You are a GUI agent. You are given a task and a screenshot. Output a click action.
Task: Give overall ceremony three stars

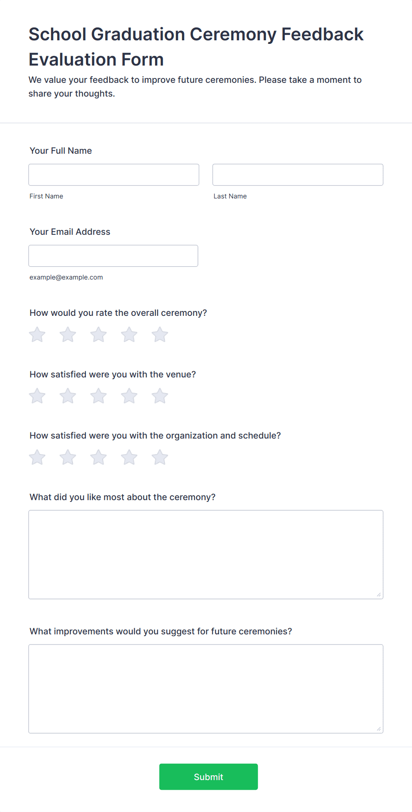click(98, 334)
